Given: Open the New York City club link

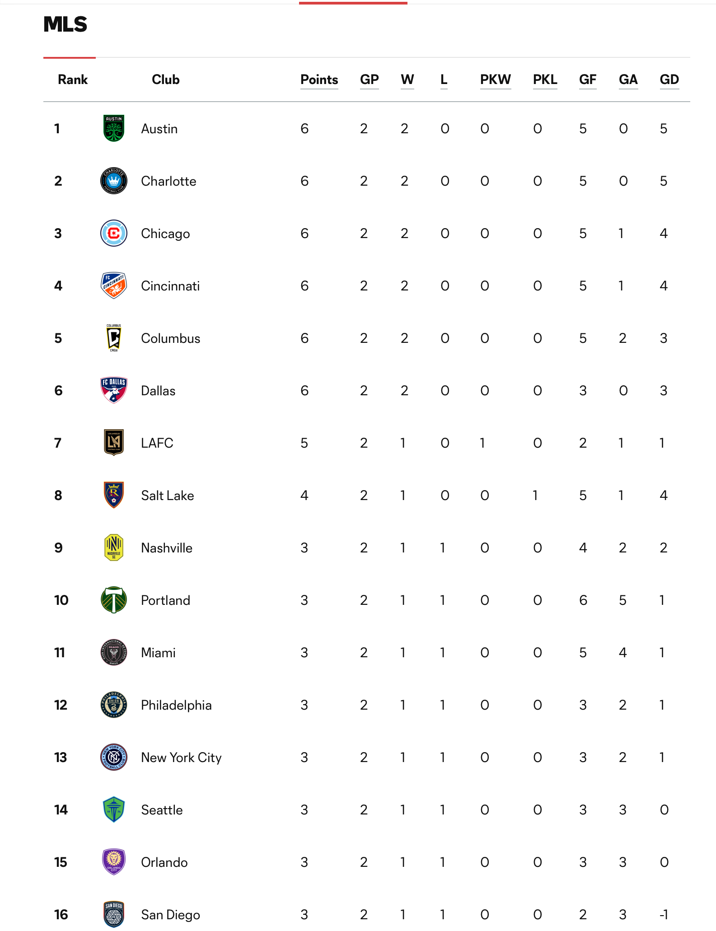Looking at the screenshot, I should point(181,758).
